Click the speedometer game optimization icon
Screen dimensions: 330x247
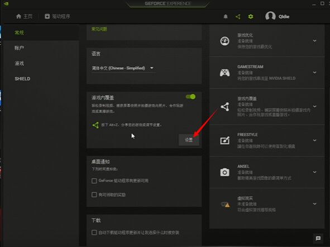click(224, 41)
